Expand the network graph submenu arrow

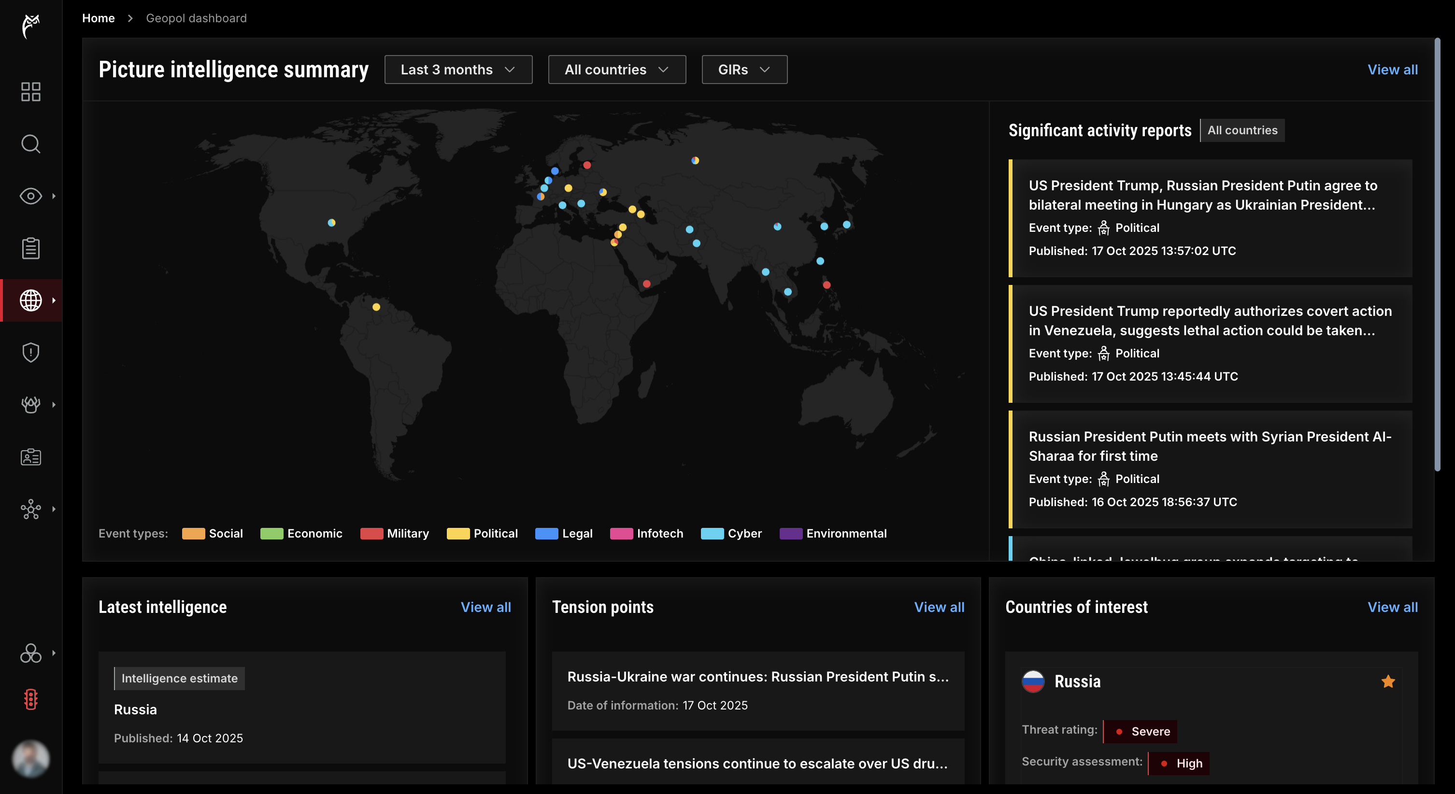54,509
